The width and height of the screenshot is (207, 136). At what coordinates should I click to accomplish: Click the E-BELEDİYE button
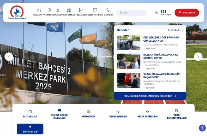pyautogui.click(x=187, y=13)
